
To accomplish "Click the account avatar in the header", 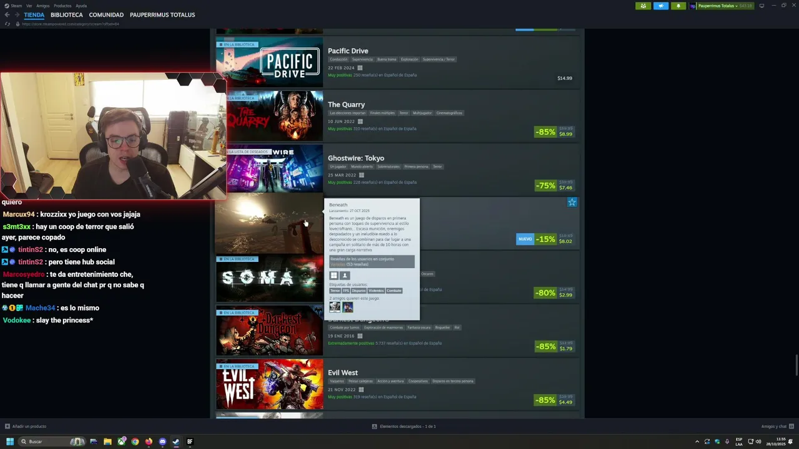I will point(693,6).
